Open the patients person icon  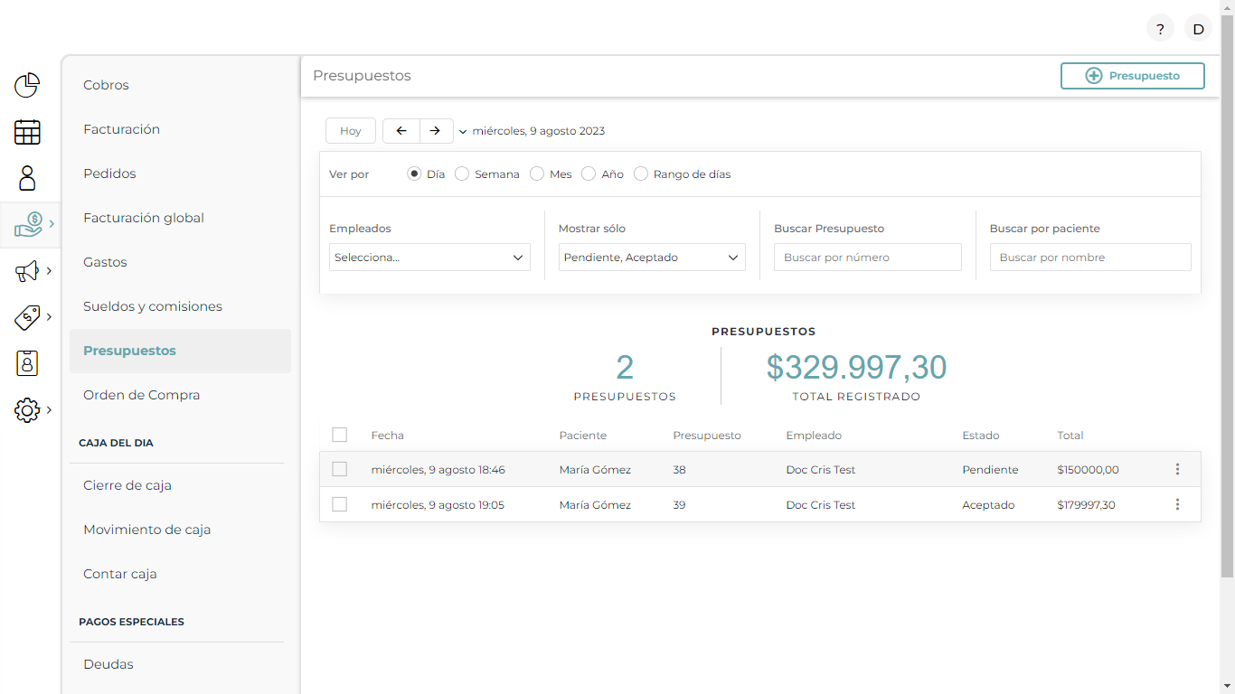point(27,178)
